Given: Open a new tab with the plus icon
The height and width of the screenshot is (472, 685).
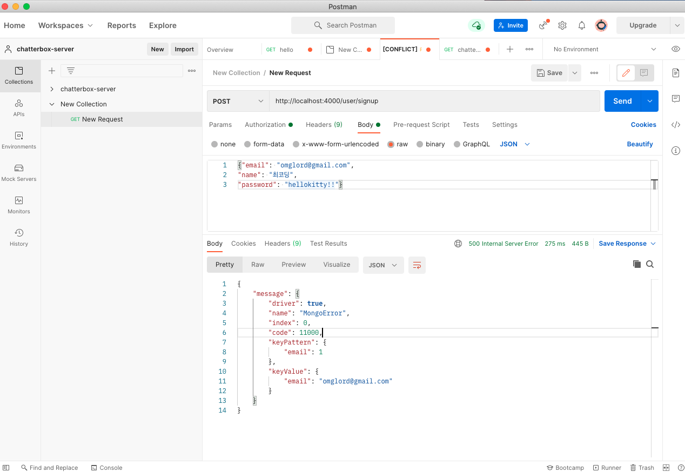Looking at the screenshot, I should point(510,49).
